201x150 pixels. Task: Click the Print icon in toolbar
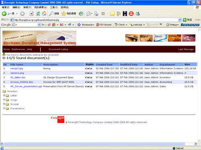[96, 14]
